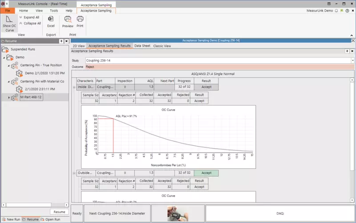Open the Help ribbon tab
This screenshot has width=356, height=223.
(69, 10)
